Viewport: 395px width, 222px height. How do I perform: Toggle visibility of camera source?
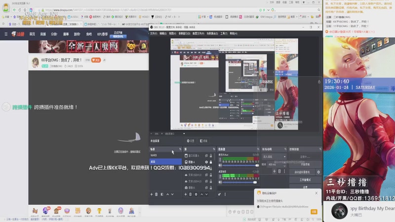206,188
